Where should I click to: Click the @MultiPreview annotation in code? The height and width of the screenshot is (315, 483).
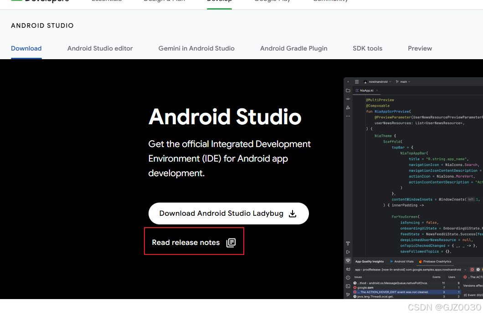380,100
